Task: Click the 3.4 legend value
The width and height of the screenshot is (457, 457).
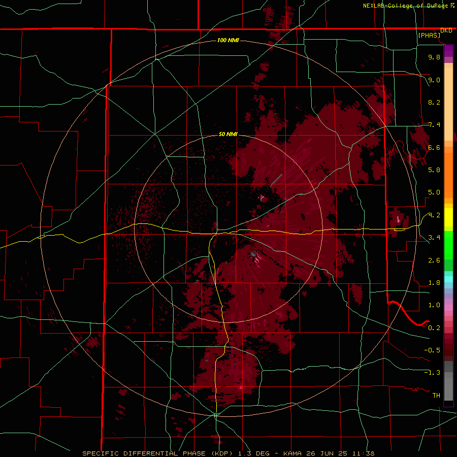Action: [x=434, y=238]
